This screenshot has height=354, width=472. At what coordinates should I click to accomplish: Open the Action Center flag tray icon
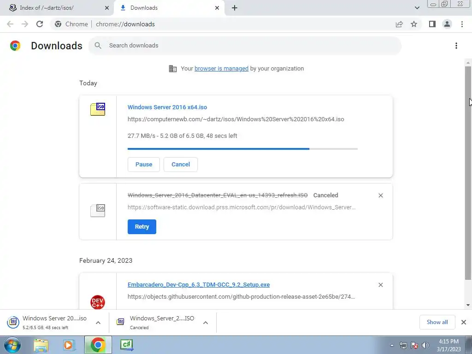(x=414, y=345)
